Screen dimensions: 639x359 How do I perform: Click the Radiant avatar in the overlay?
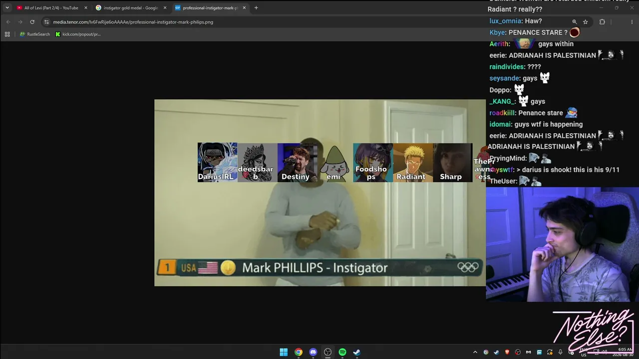tap(413, 163)
